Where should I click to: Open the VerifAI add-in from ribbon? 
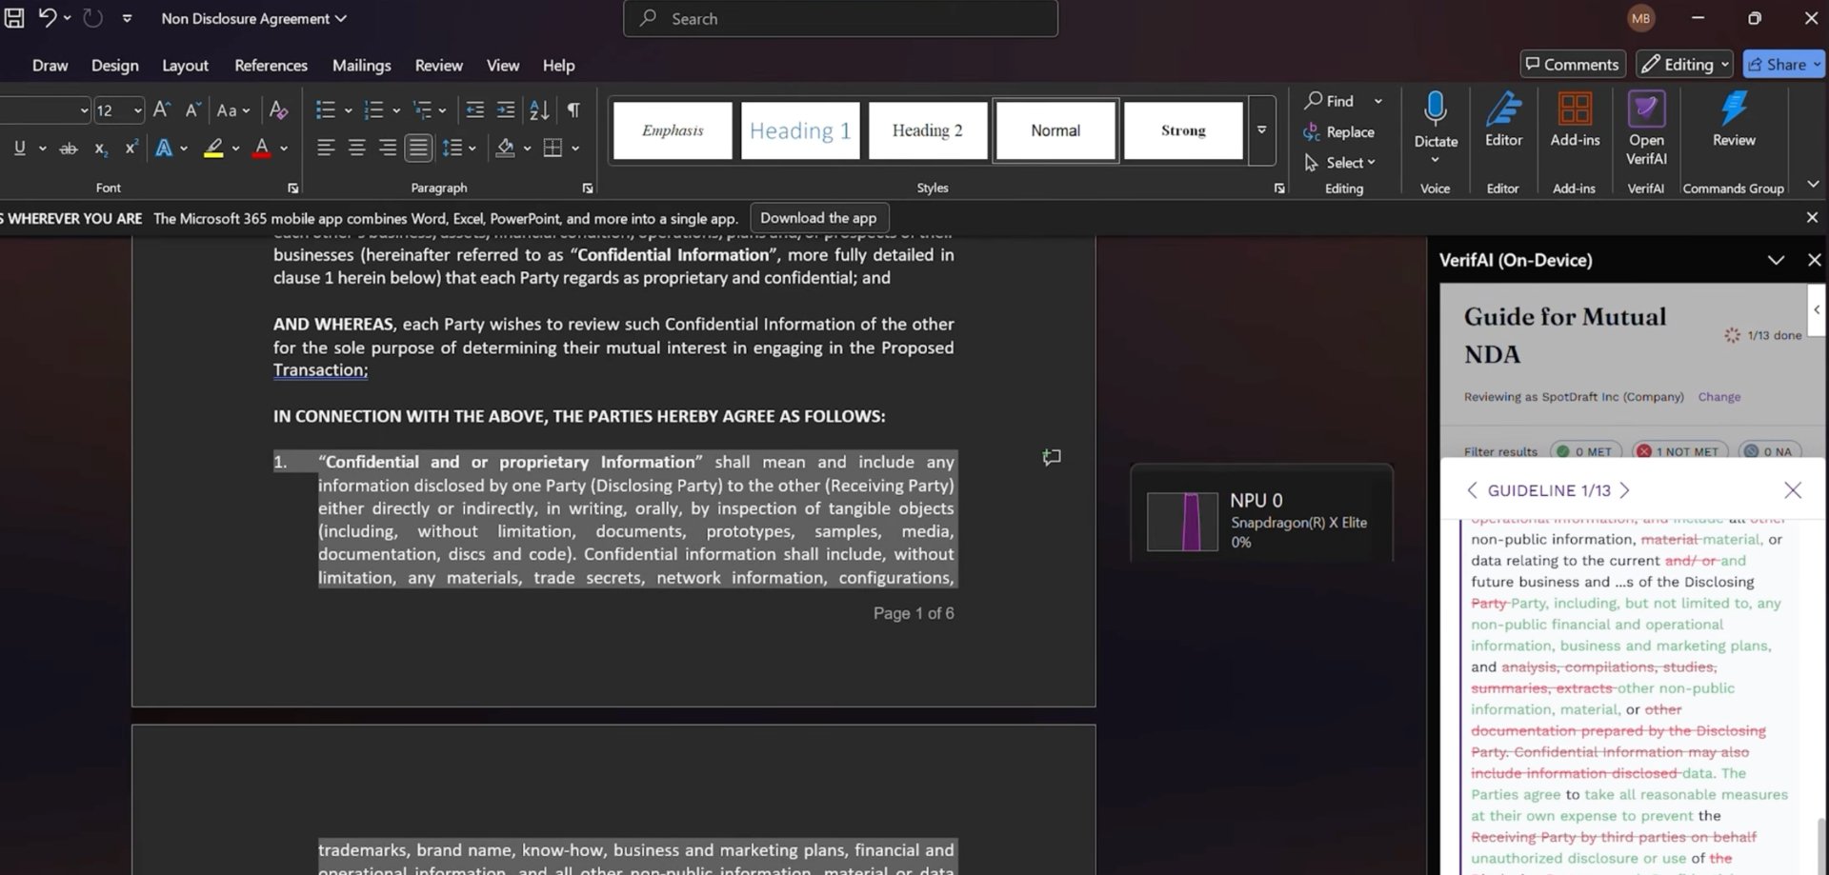point(1645,128)
